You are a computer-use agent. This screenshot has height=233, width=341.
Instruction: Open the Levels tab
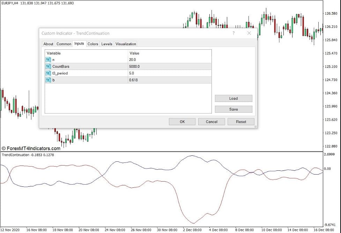pyautogui.click(x=106, y=44)
